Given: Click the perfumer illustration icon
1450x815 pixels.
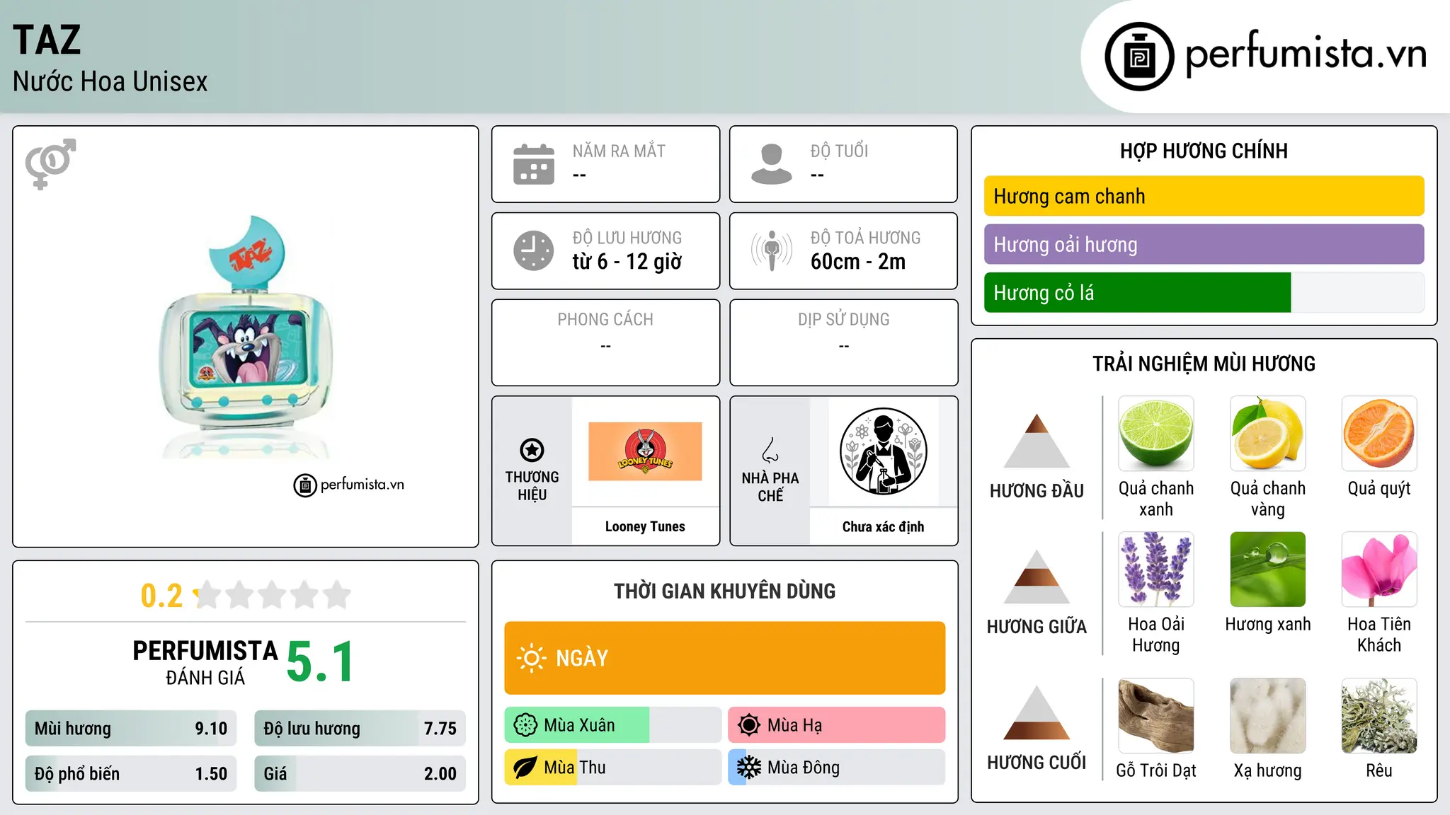Looking at the screenshot, I should click(883, 451).
